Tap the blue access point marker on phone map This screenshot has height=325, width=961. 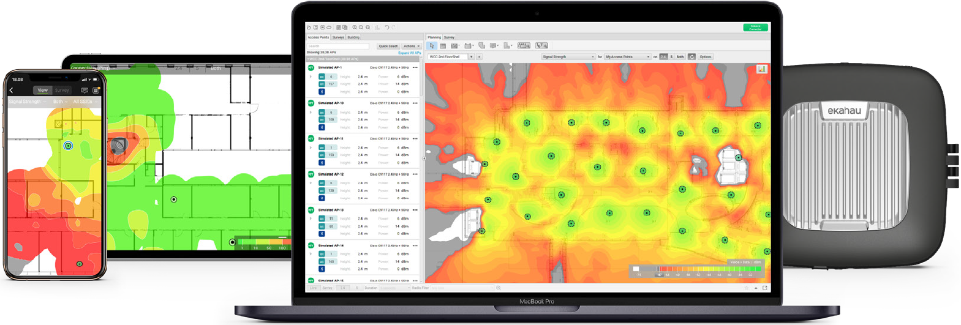pyautogui.click(x=68, y=146)
